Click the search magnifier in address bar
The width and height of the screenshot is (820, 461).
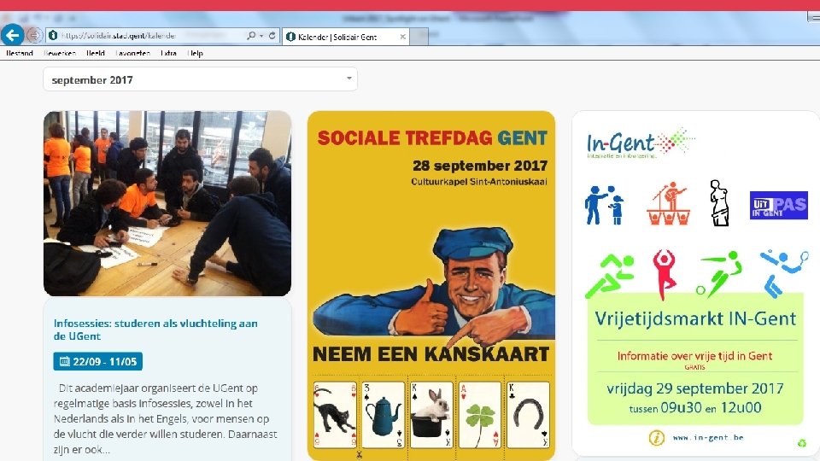tap(251, 36)
